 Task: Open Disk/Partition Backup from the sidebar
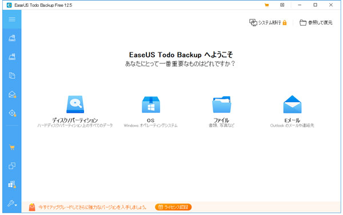coord(12,38)
